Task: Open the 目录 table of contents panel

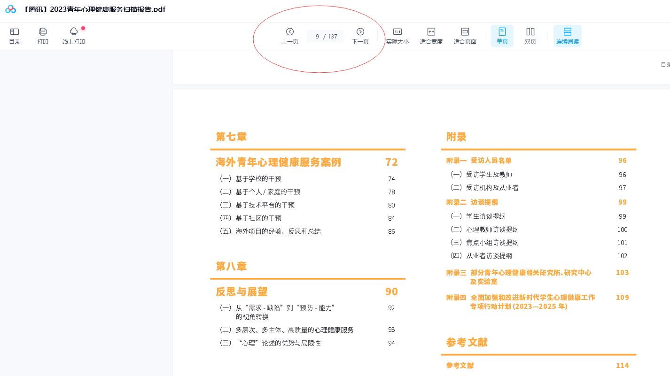Action: point(15,36)
